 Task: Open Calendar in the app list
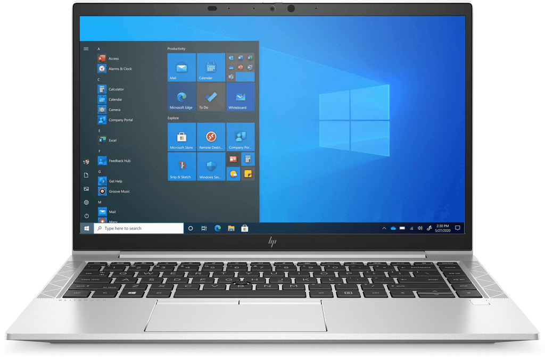click(110, 99)
